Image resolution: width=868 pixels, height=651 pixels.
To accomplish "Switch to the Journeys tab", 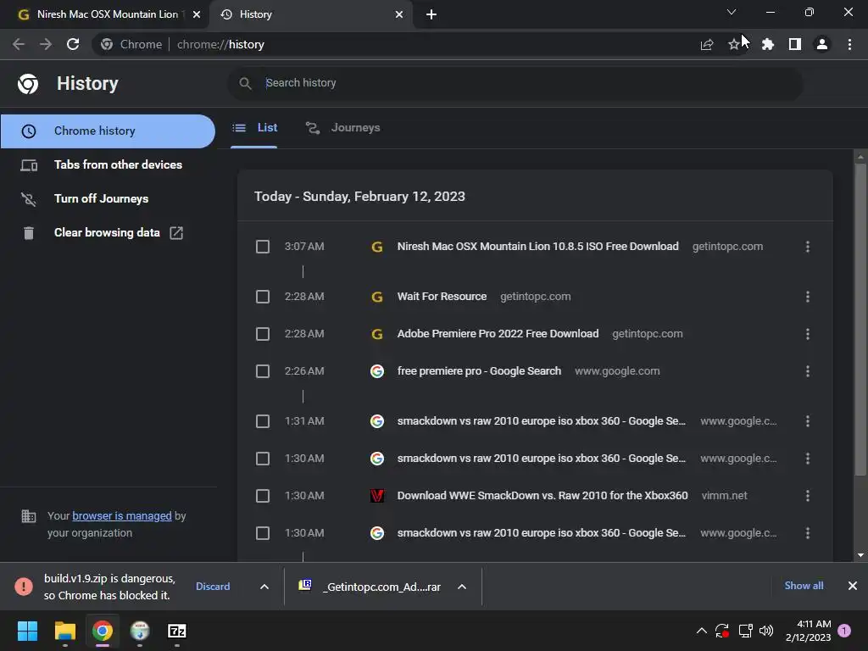I will 342,128.
